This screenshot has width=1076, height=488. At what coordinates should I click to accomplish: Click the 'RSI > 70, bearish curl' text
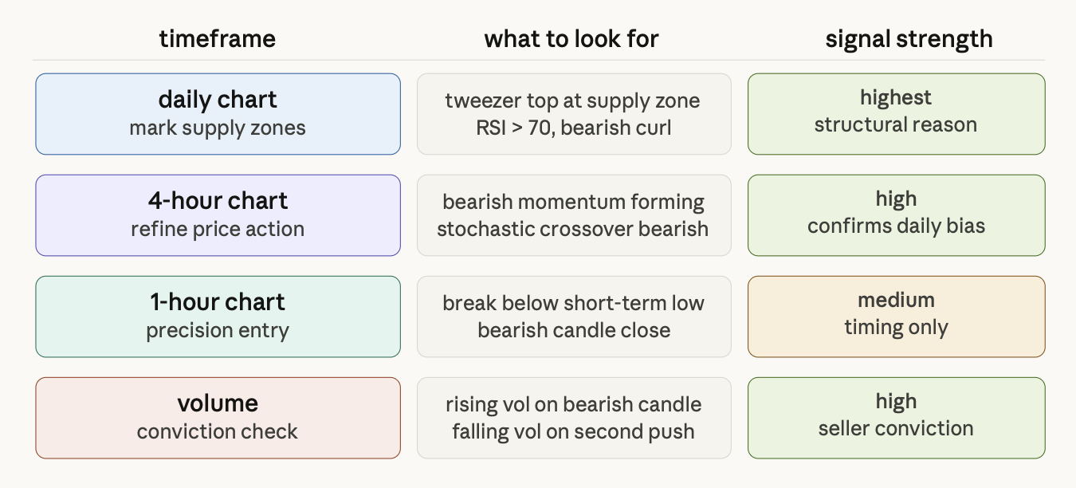(573, 128)
